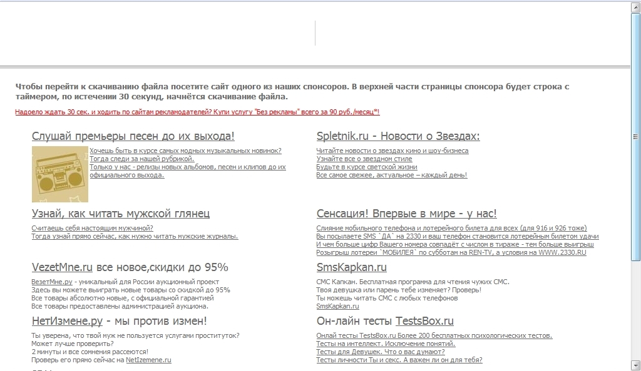This screenshot has width=641, height=371.
Task: Open the 'НетИзмене.ру' heading link
Action: 67,321
